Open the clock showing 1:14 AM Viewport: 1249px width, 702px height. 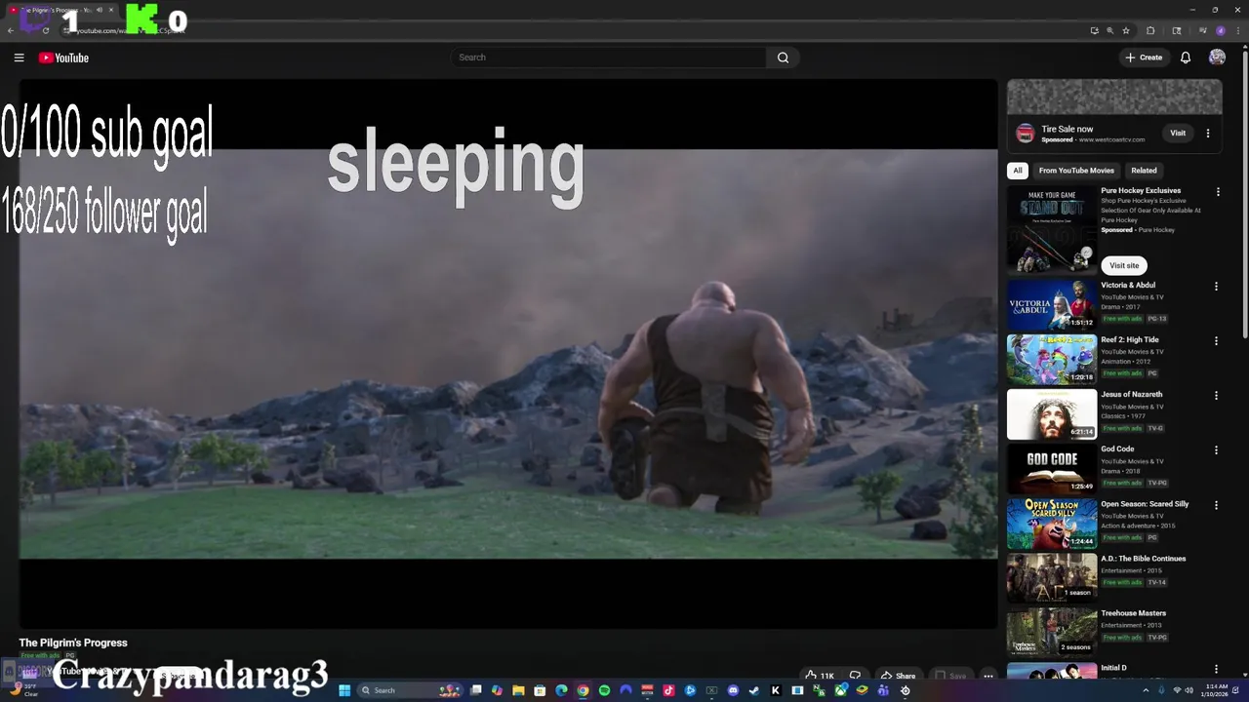pyautogui.click(x=1216, y=690)
